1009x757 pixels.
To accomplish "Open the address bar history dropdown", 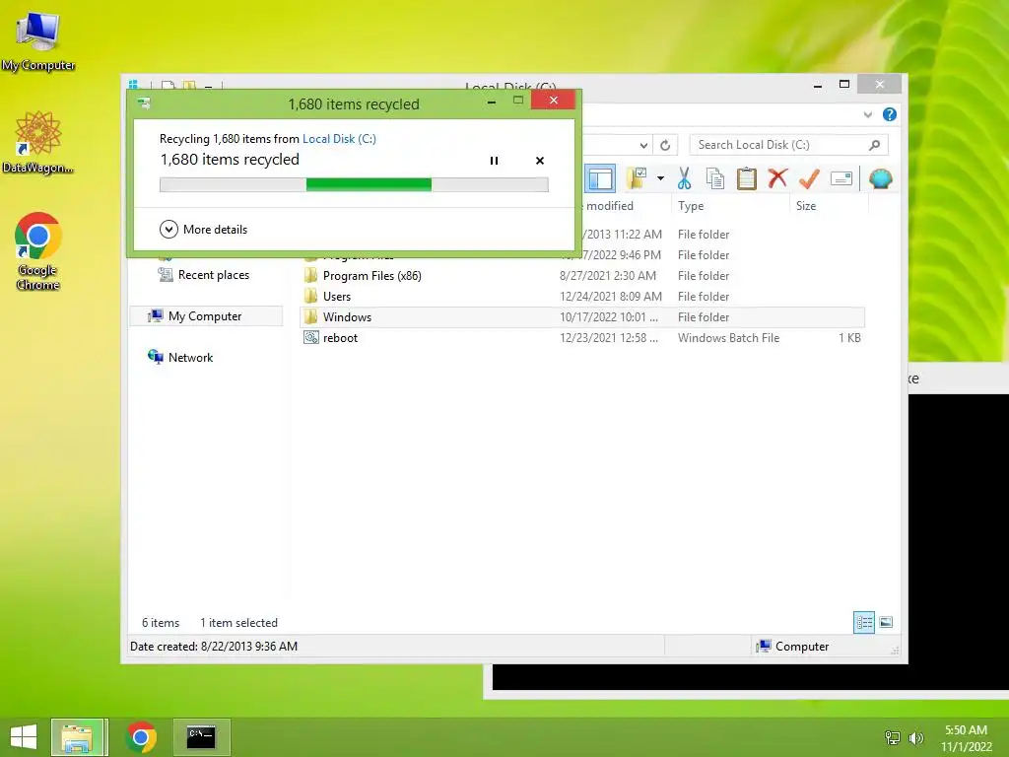I will tap(642, 145).
